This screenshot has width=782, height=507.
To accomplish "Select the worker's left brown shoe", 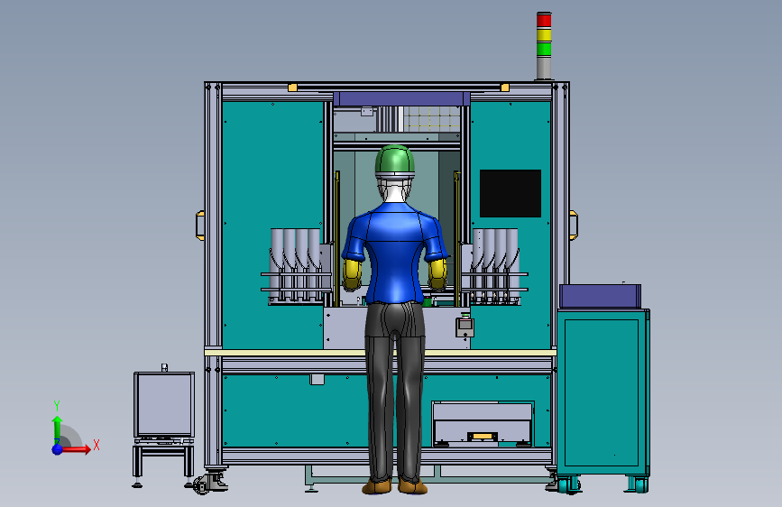I will click(377, 486).
